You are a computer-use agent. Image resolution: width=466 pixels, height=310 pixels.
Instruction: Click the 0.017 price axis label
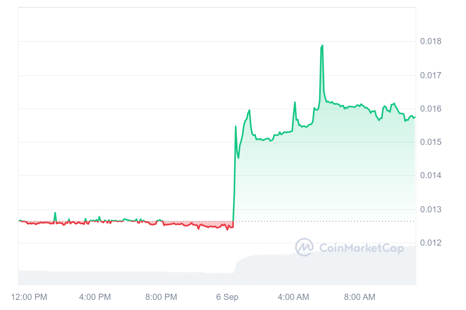(430, 75)
